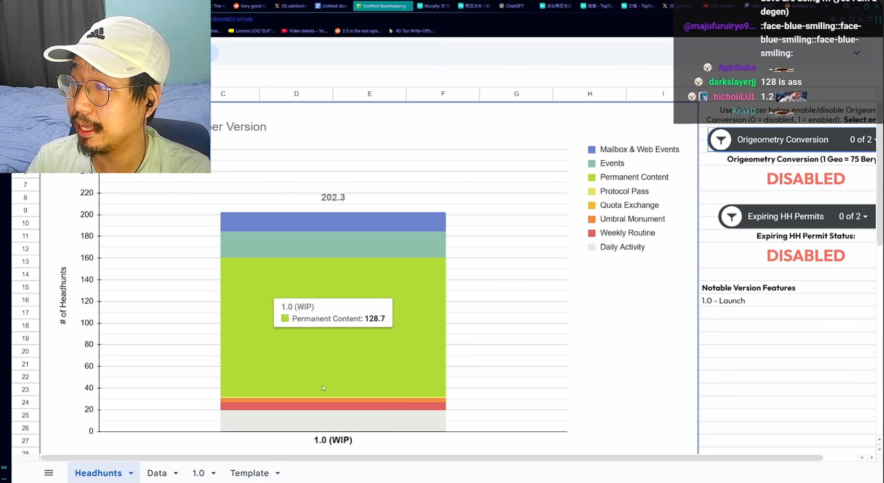Click the sheet tabs scroll-left arrow
This screenshot has width=884, height=483.
click(862, 458)
